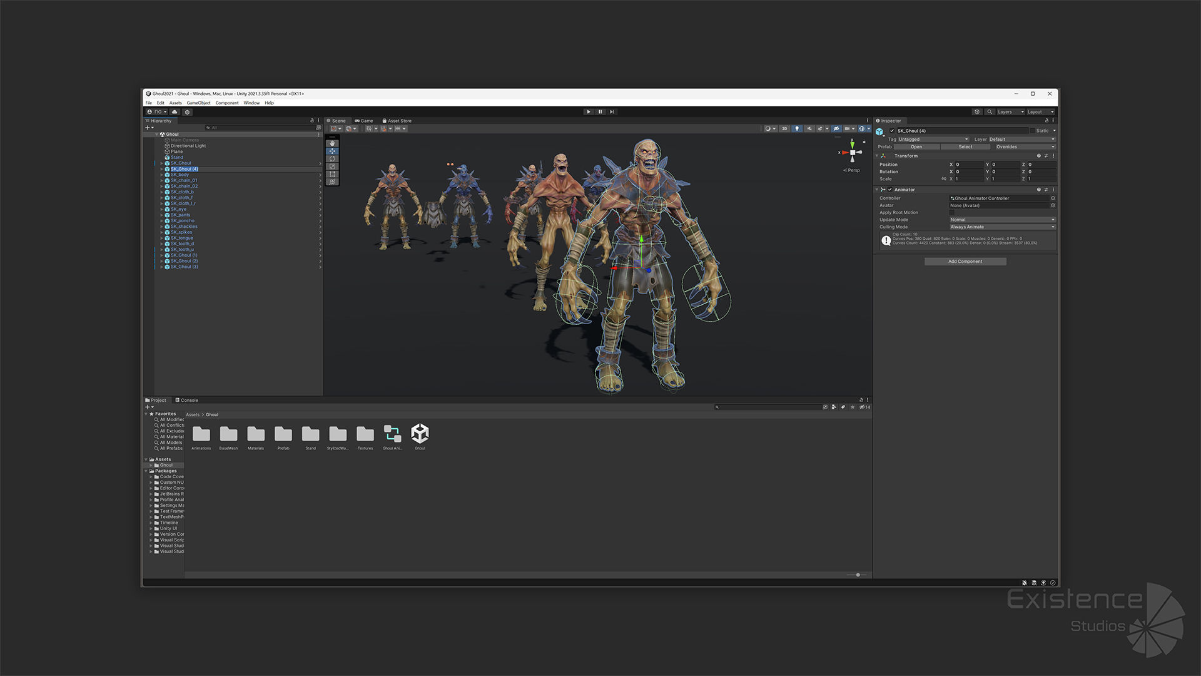The width and height of the screenshot is (1201, 676).
Task: Click the Controller object picker circle
Action: (x=1053, y=198)
